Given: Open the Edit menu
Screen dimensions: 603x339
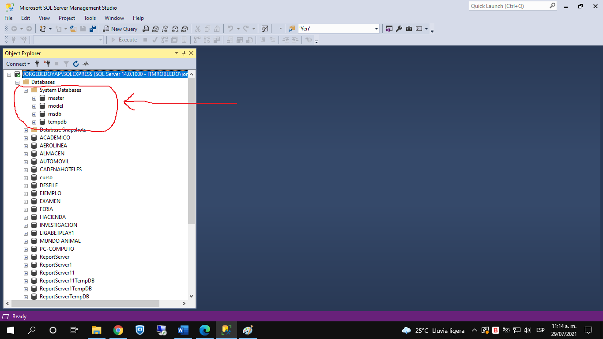Looking at the screenshot, I should 26,18.
